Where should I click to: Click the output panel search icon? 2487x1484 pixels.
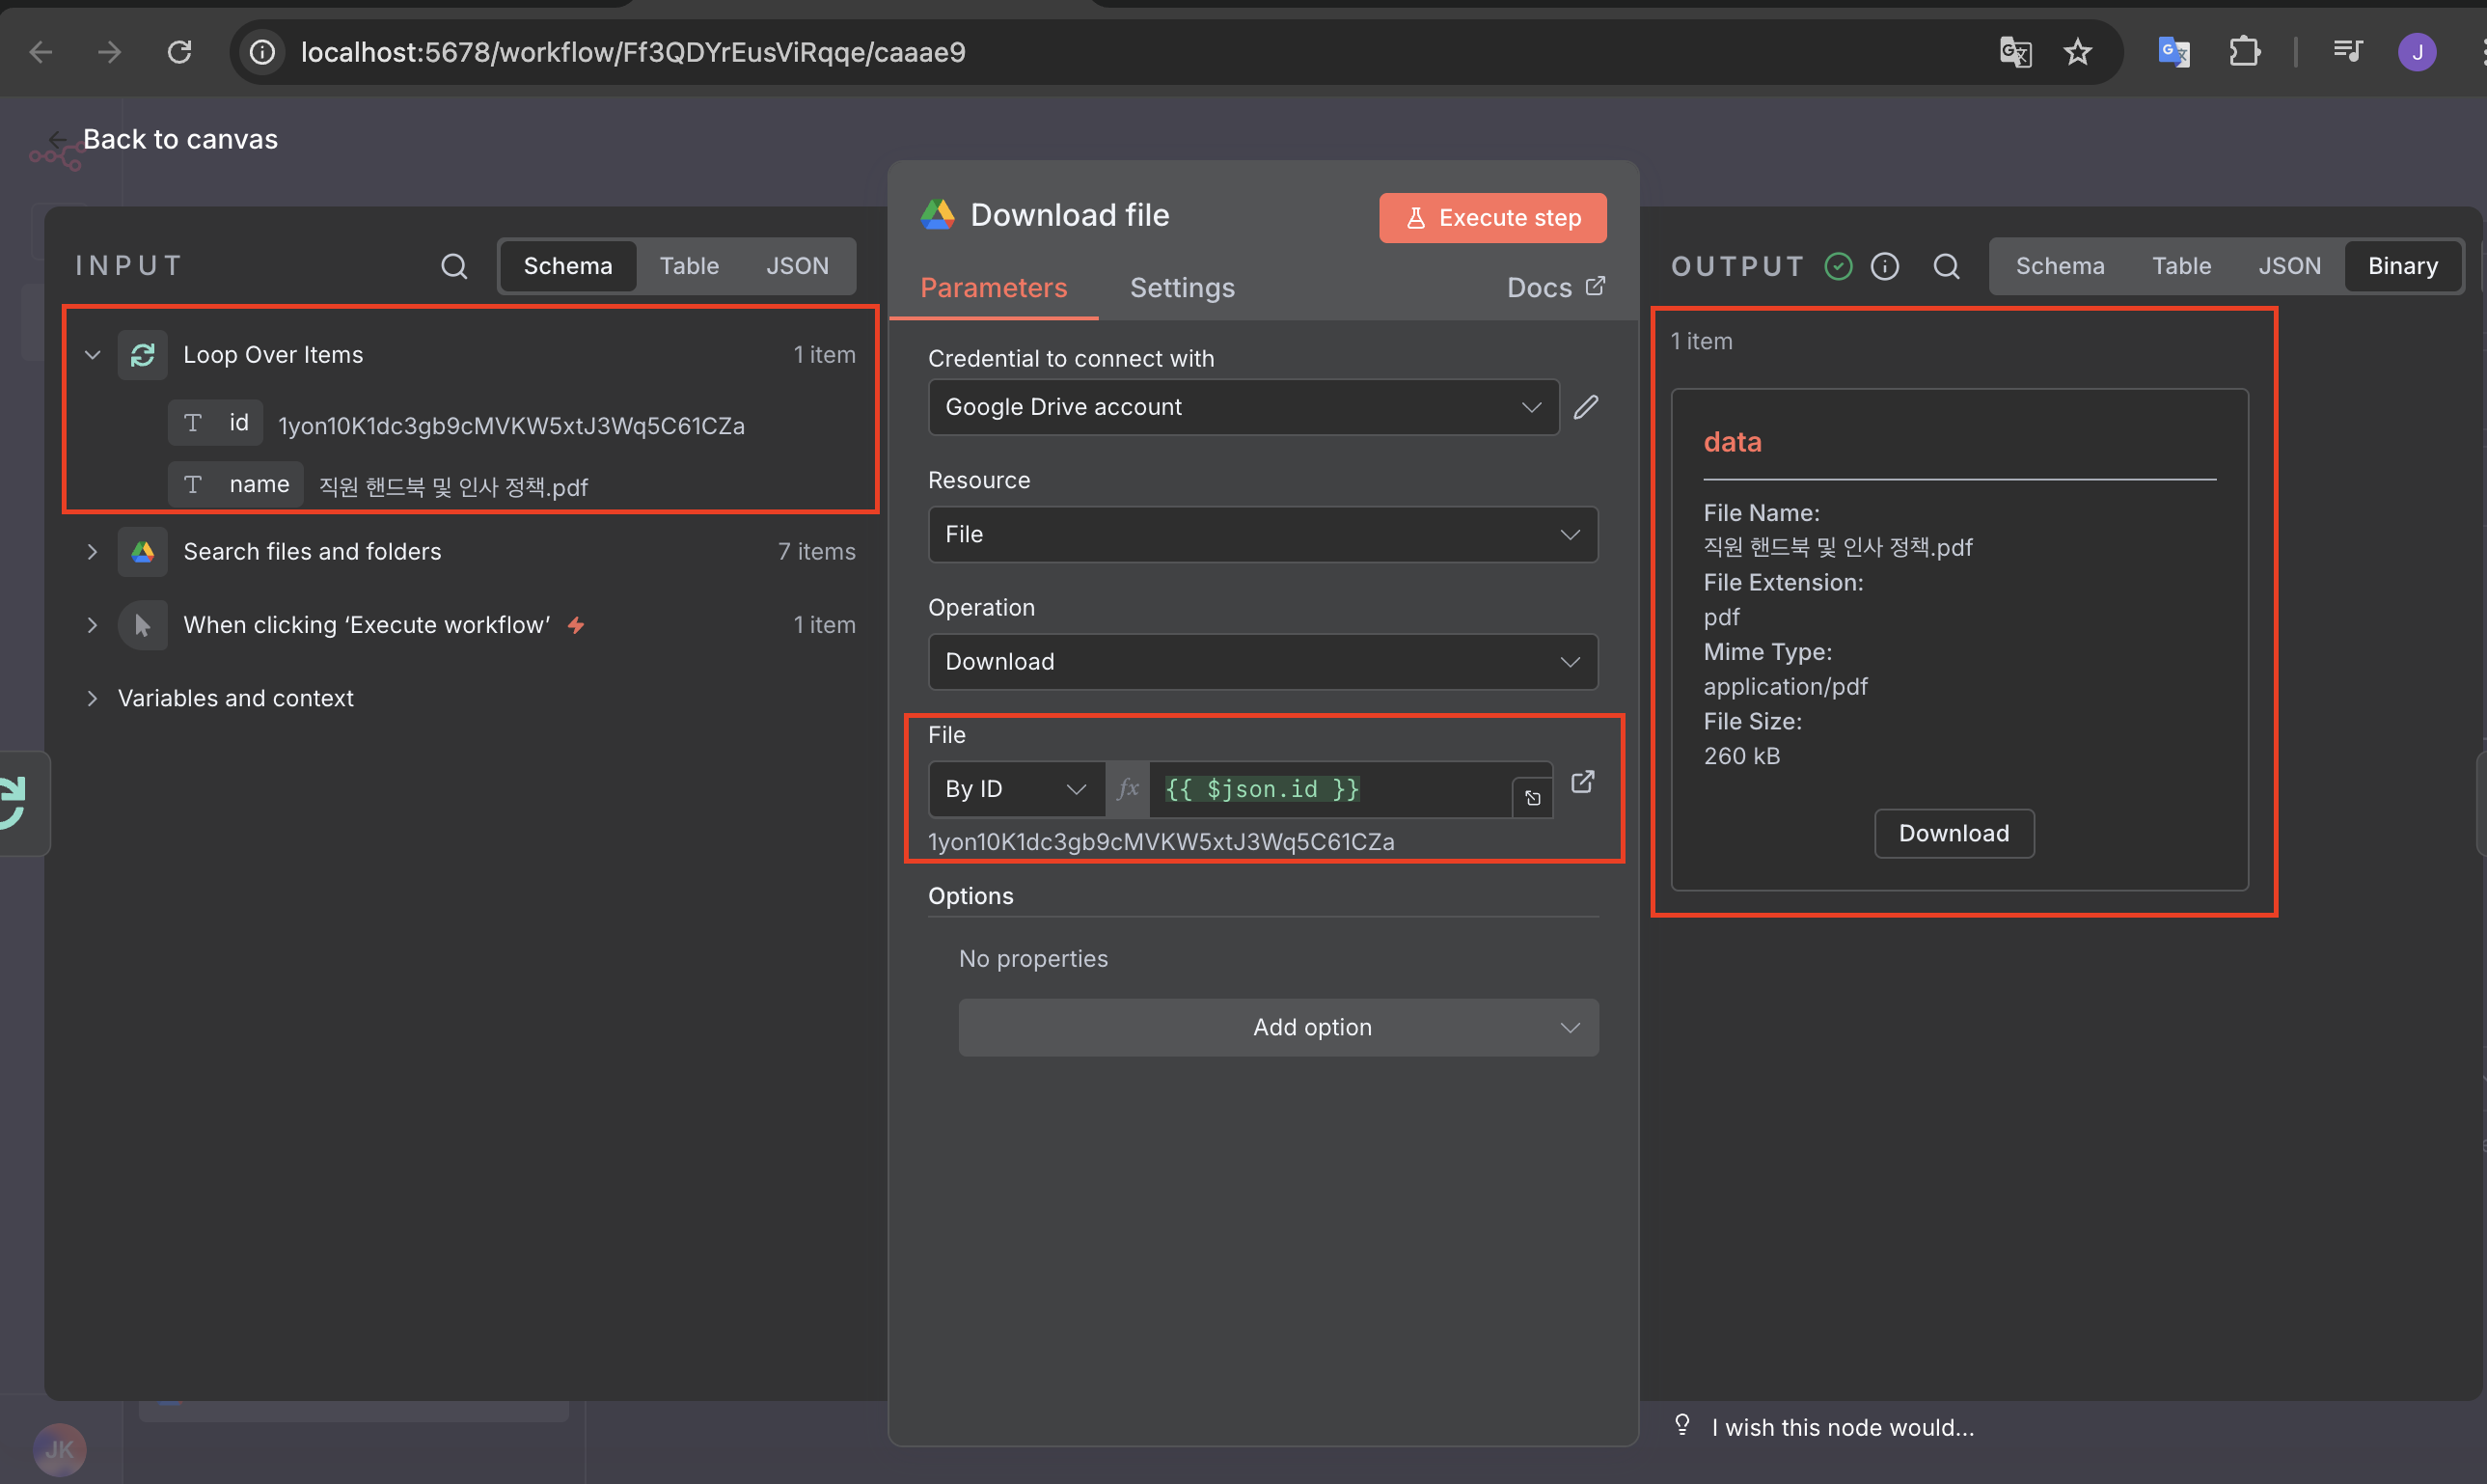tap(1945, 266)
